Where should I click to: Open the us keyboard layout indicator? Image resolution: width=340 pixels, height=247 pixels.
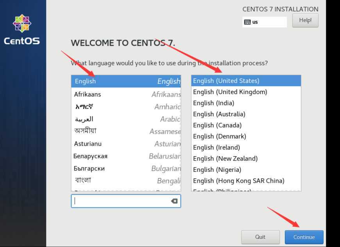(265, 22)
